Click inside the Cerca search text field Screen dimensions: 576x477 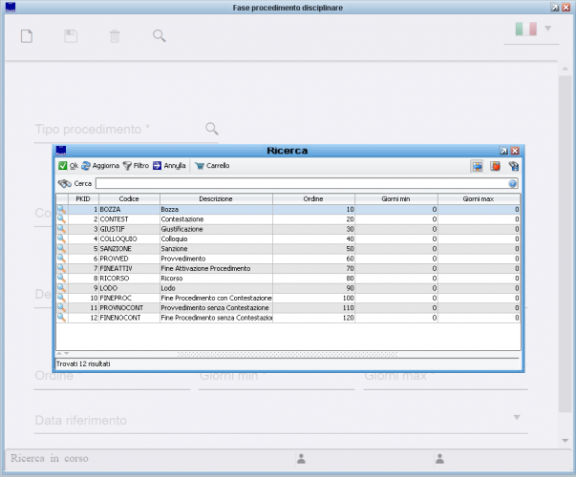pyautogui.click(x=301, y=183)
